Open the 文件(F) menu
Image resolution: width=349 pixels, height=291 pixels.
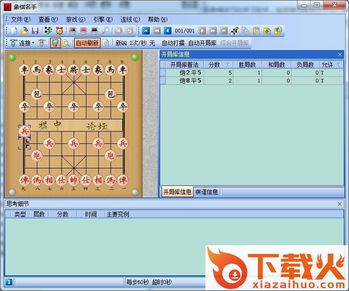coord(21,19)
